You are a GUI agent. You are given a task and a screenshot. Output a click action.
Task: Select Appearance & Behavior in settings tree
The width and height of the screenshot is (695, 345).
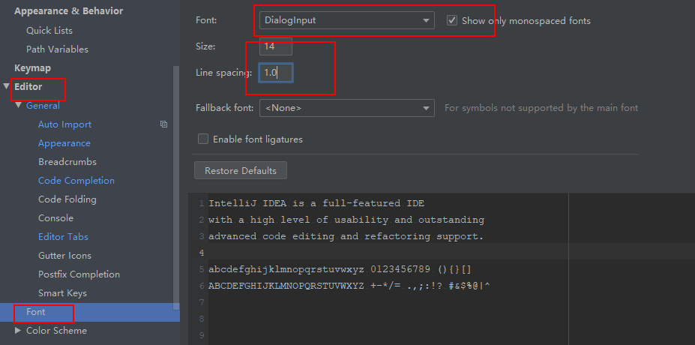[x=69, y=11]
